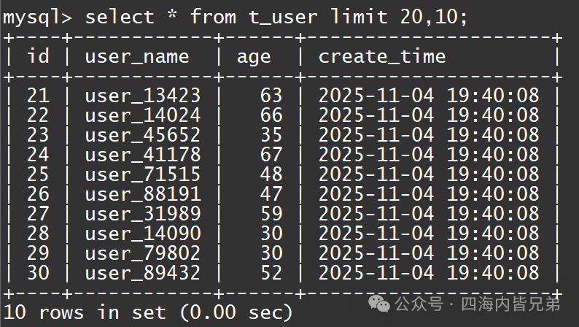Click the 'id' column header

click(38, 56)
